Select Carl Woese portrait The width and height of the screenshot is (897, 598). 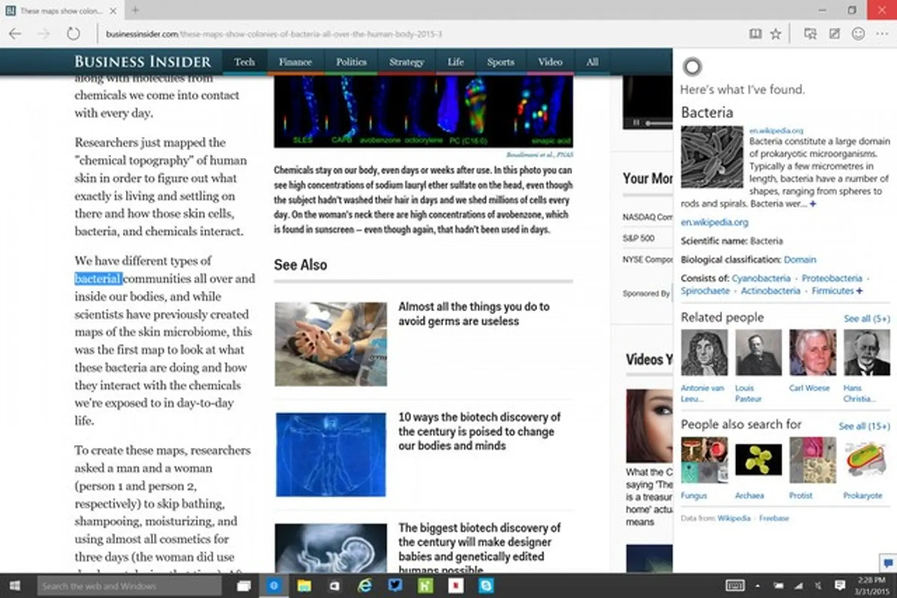click(812, 352)
